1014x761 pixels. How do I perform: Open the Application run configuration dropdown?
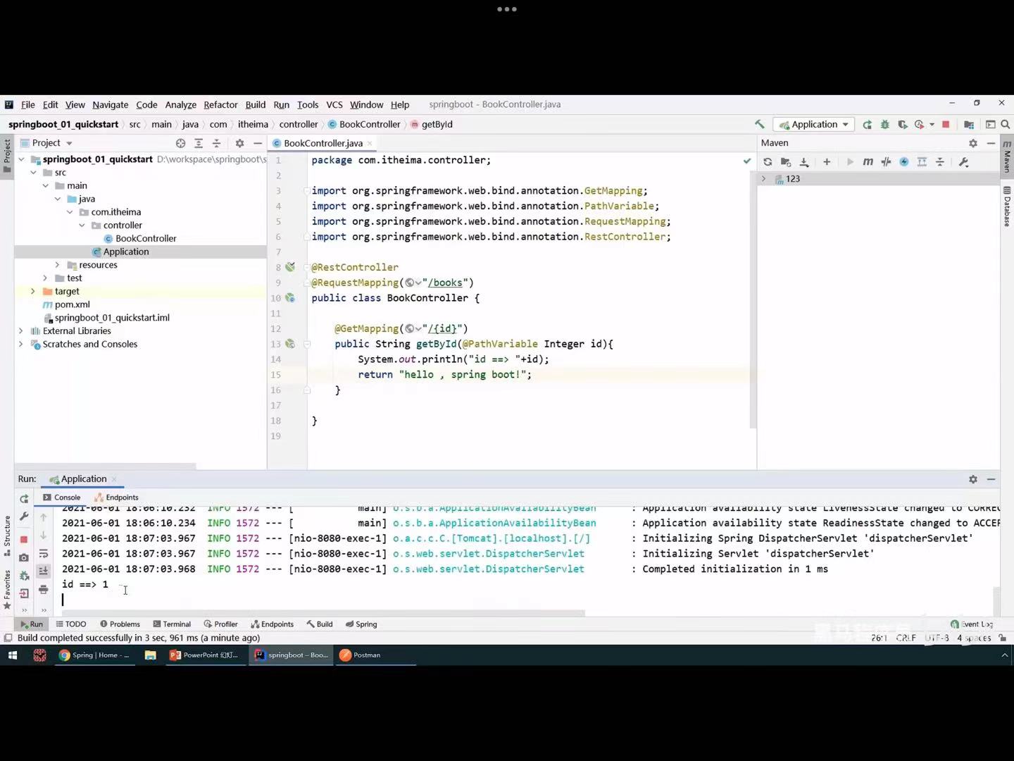click(x=814, y=124)
